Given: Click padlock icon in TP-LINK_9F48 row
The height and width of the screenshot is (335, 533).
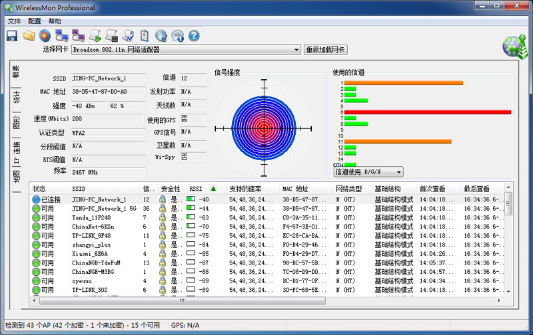Looking at the screenshot, I should point(163,236).
